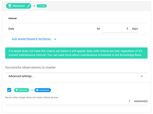
Task: Click the trophy icon in the header Mastered badge
Action: pos(10,6)
